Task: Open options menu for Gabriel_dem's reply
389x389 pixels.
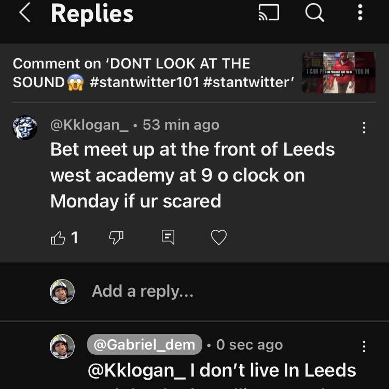Action: coord(364,346)
